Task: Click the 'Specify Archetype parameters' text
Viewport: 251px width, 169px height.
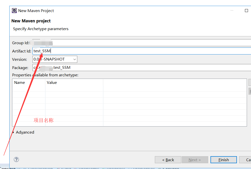Action: click(41, 29)
